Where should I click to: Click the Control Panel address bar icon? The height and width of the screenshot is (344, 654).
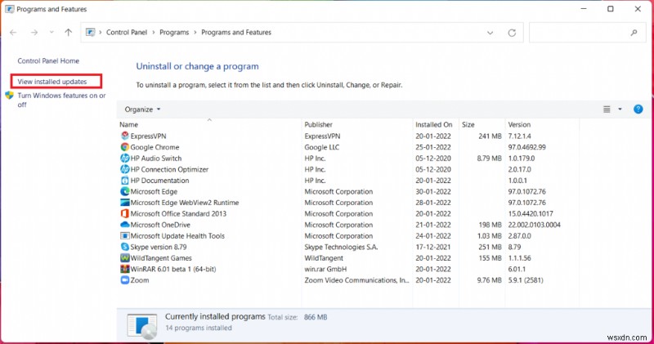click(x=90, y=33)
